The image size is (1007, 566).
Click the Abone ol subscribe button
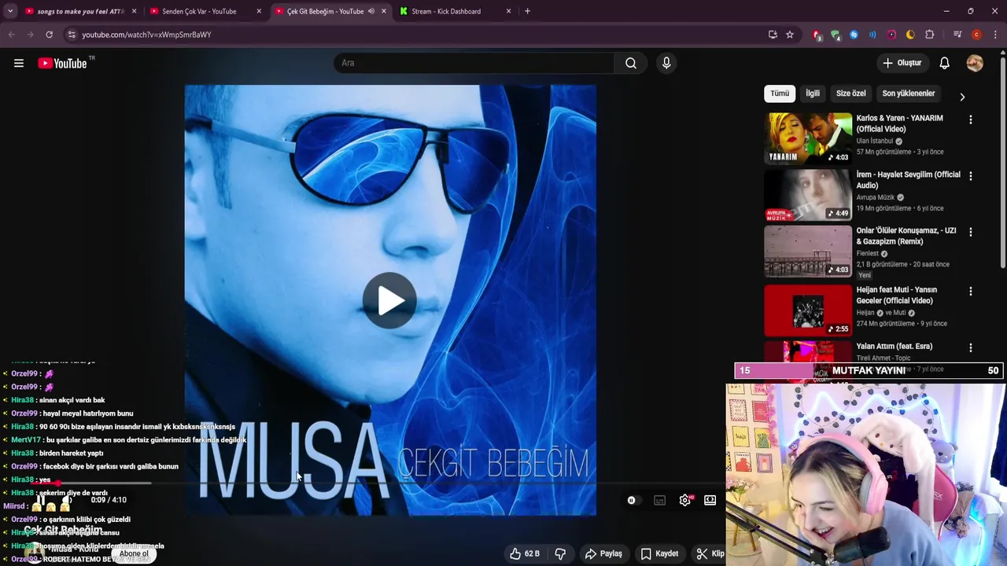[x=133, y=553]
